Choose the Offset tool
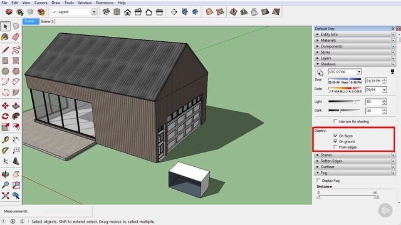Image resolution: width=401 pixels, height=225 pixels. coord(16,127)
